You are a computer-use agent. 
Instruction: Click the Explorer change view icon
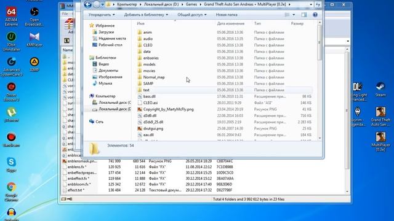287,15
